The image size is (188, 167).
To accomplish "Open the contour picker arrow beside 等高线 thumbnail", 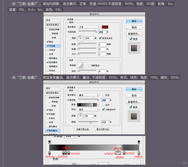I will [83, 65].
